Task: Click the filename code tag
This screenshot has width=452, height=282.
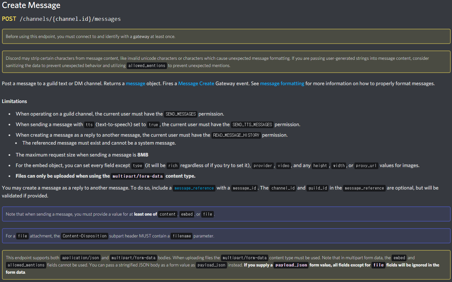Action: coord(181,236)
